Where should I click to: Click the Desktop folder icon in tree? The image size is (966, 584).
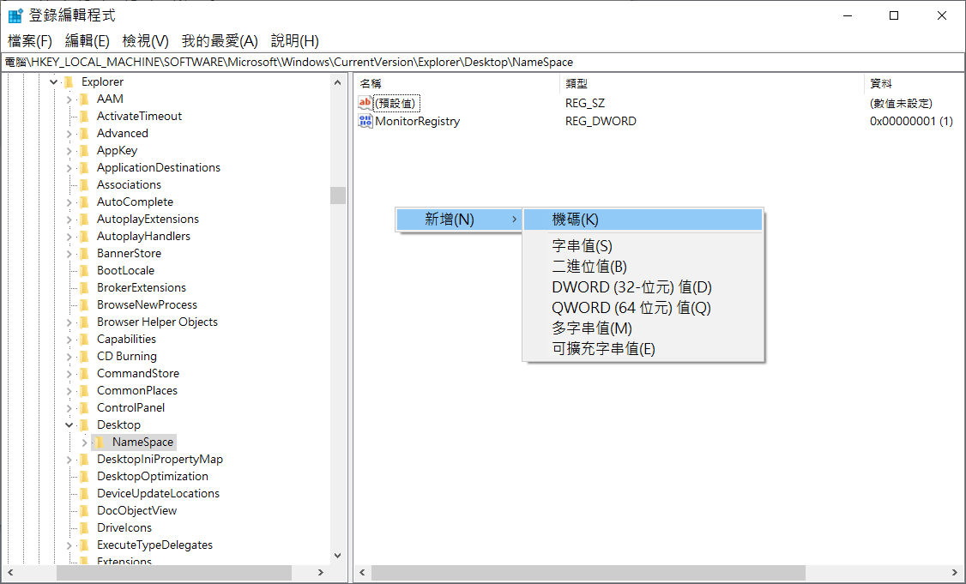pos(85,425)
